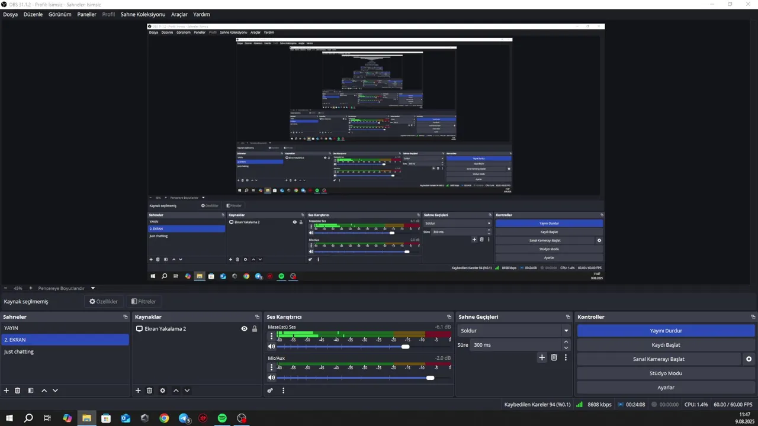Open the Araçlar menu
Screen dimensions: 758x426
tap(179, 14)
